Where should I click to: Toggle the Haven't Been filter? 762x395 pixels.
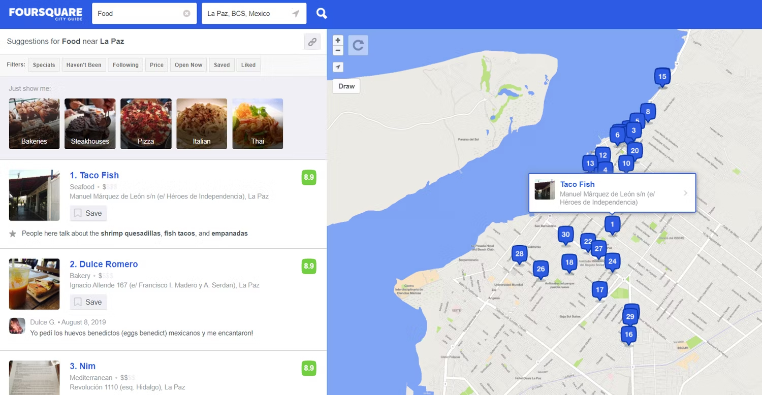[x=83, y=64]
